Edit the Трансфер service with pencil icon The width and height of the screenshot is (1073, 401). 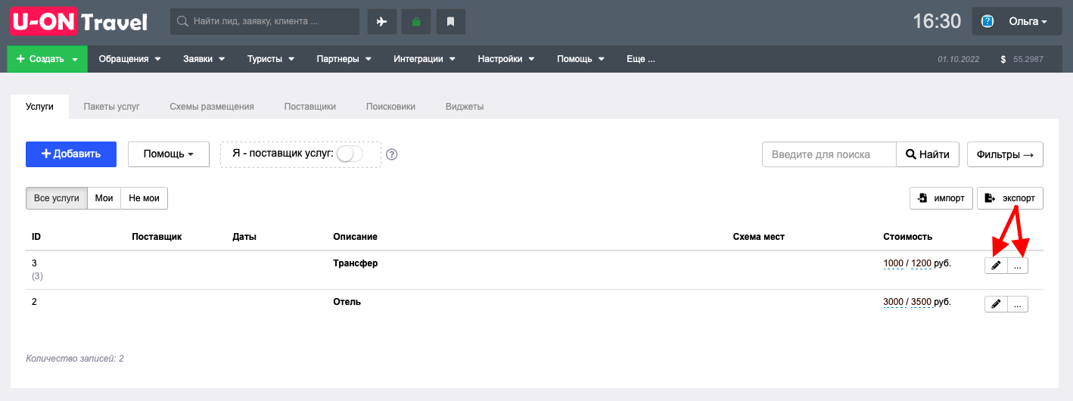point(996,265)
